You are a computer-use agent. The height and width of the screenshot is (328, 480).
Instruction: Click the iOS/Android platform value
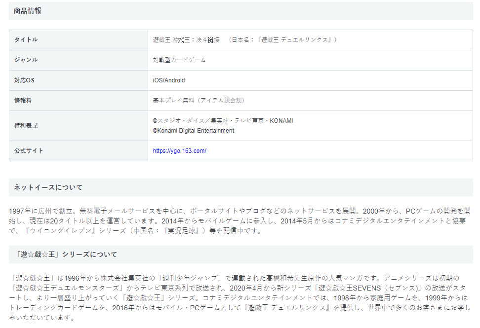click(x=169, y=80)
